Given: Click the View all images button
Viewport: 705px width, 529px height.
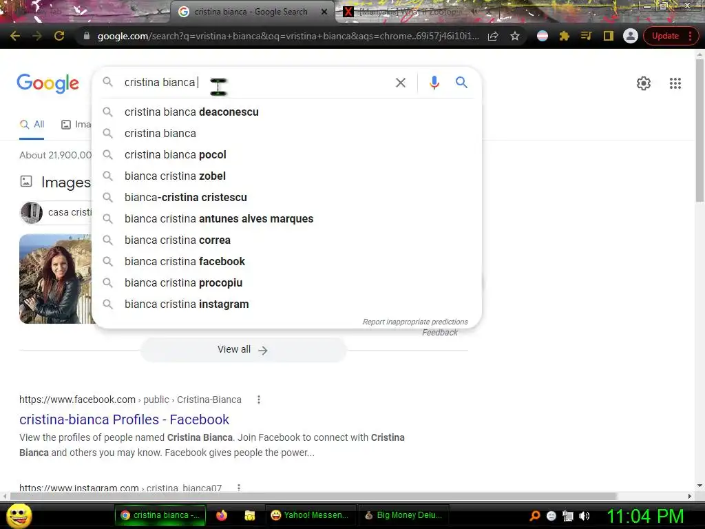Looking at the screenshot, I should 243,349.
